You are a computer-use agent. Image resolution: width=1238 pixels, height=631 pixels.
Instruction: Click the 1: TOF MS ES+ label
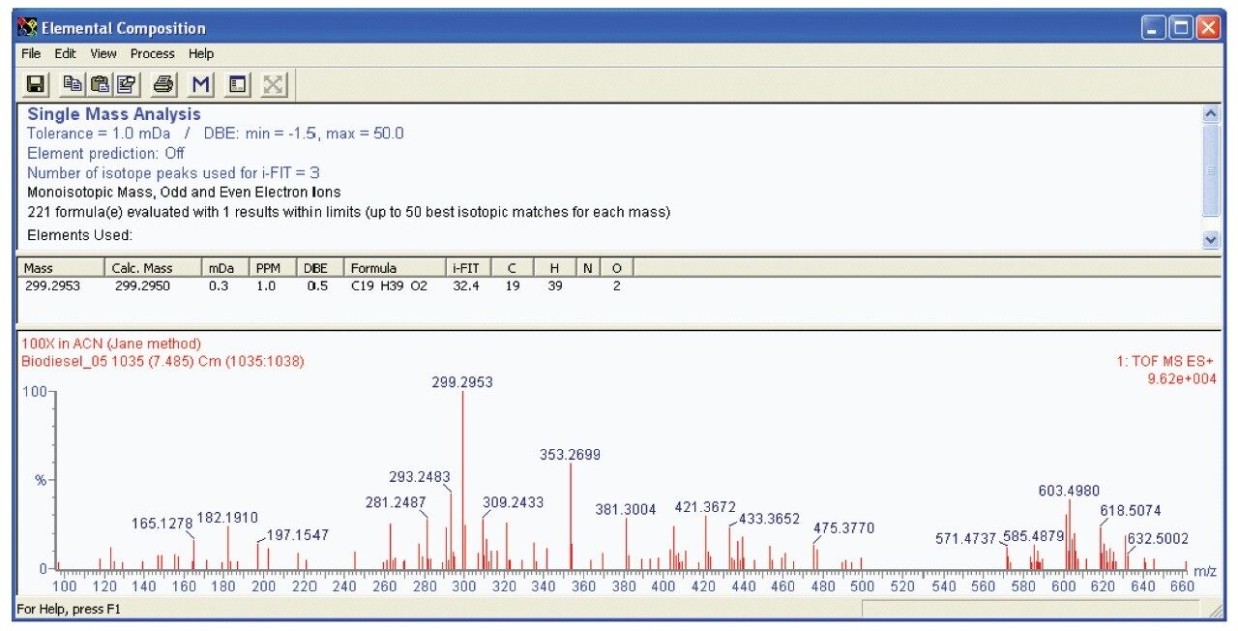(x=1166, y=362)
